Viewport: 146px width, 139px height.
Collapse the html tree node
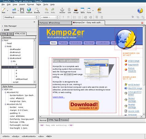3,41
